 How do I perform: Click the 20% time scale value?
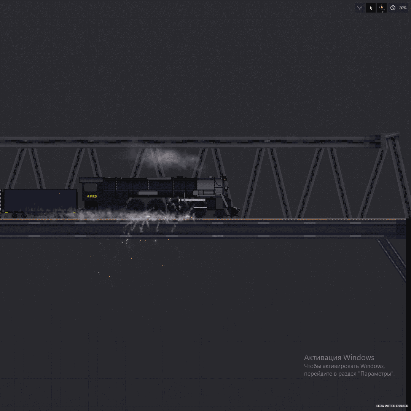point(403,8)
